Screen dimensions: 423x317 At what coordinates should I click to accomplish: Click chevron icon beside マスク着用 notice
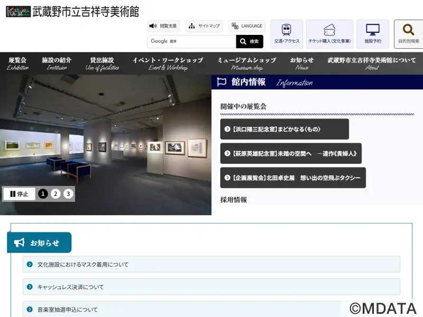click(30, 265)
